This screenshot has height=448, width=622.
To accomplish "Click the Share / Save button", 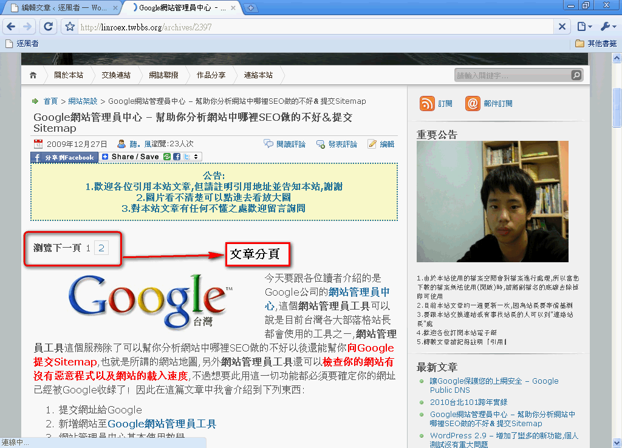I will point(131,157).
